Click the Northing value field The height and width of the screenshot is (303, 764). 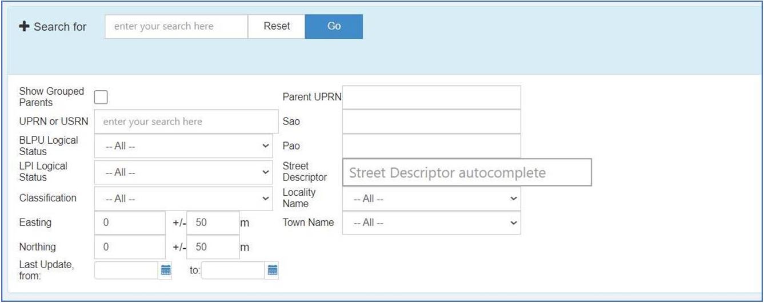click(x=130, y=247)
